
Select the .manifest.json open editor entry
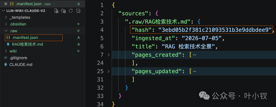coord(42,4)
